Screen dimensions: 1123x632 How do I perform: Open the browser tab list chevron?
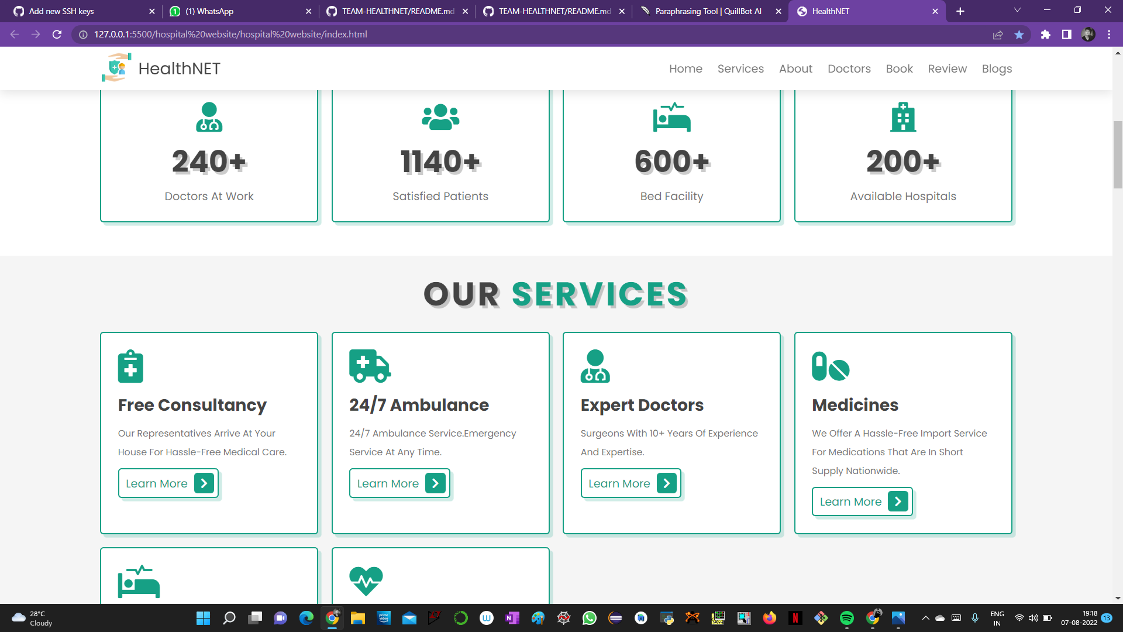point(1017,11)
